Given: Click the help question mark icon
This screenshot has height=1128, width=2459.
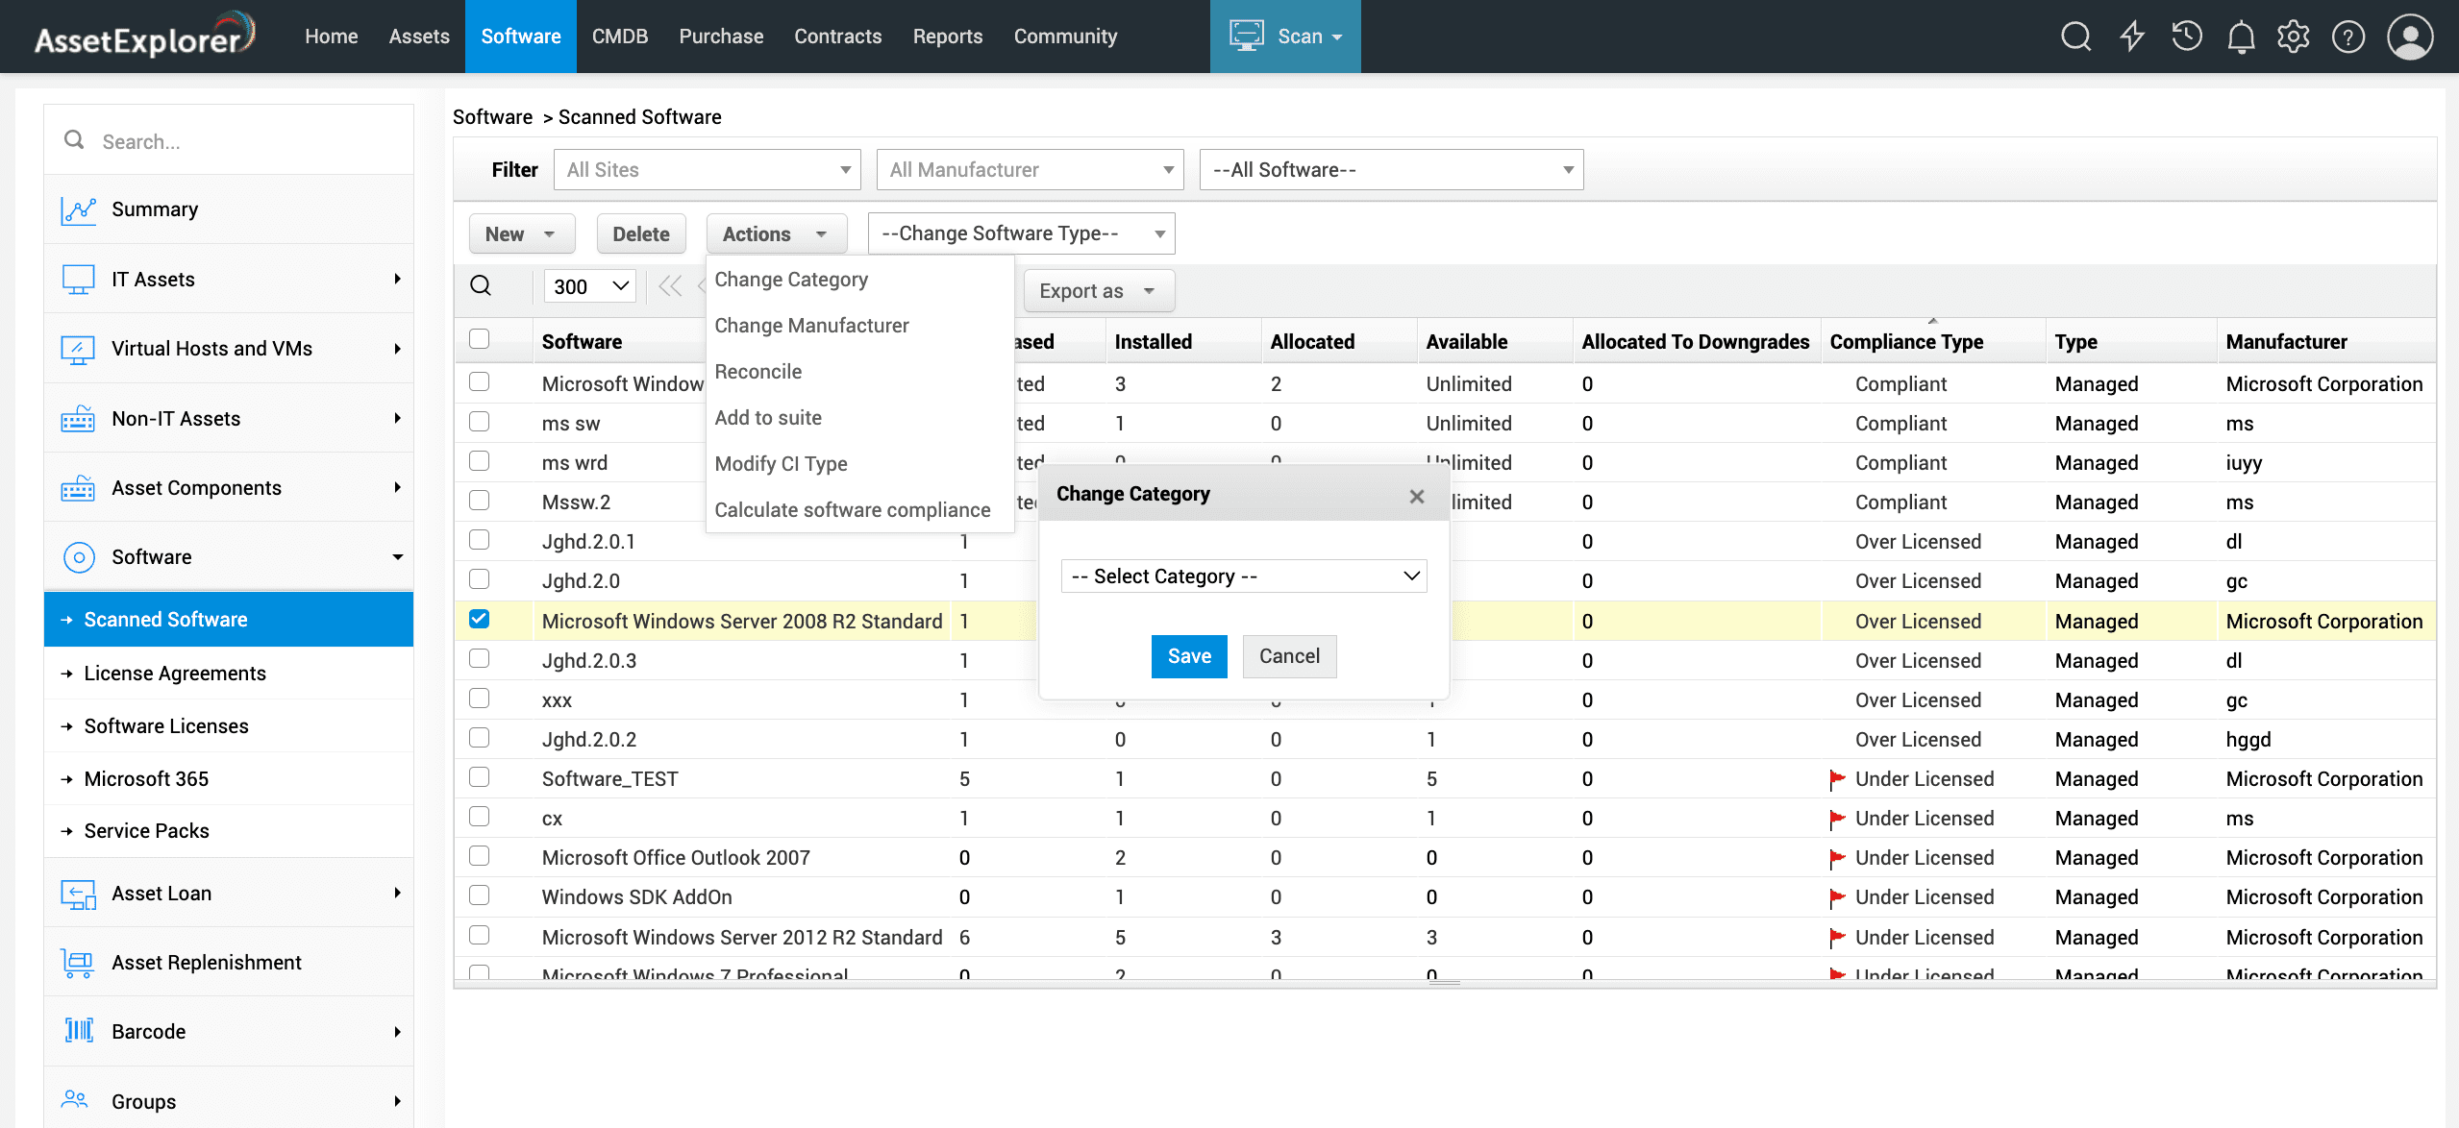Looking at the screenshot, I should coord(2347,37).
